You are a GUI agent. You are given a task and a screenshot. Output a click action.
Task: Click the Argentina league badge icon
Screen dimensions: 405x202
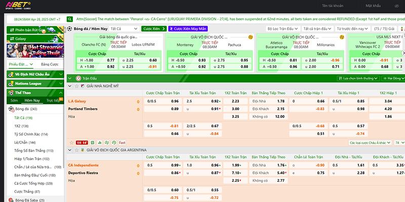[x=83, y=150]
